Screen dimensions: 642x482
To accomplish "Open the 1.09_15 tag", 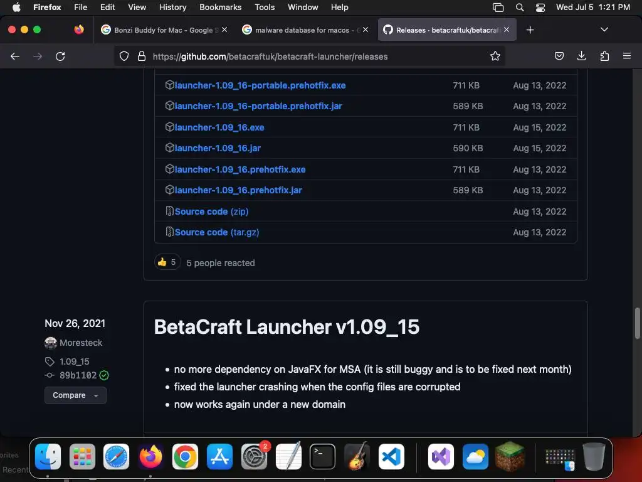I will [75, 361].
